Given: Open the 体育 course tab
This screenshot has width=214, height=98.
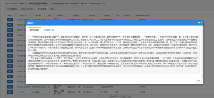Looking at the screenshot, I should click(x=52, y=9).
